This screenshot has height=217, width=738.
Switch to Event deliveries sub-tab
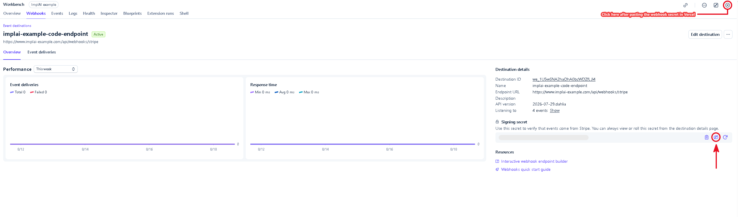(x=42, y=52)
